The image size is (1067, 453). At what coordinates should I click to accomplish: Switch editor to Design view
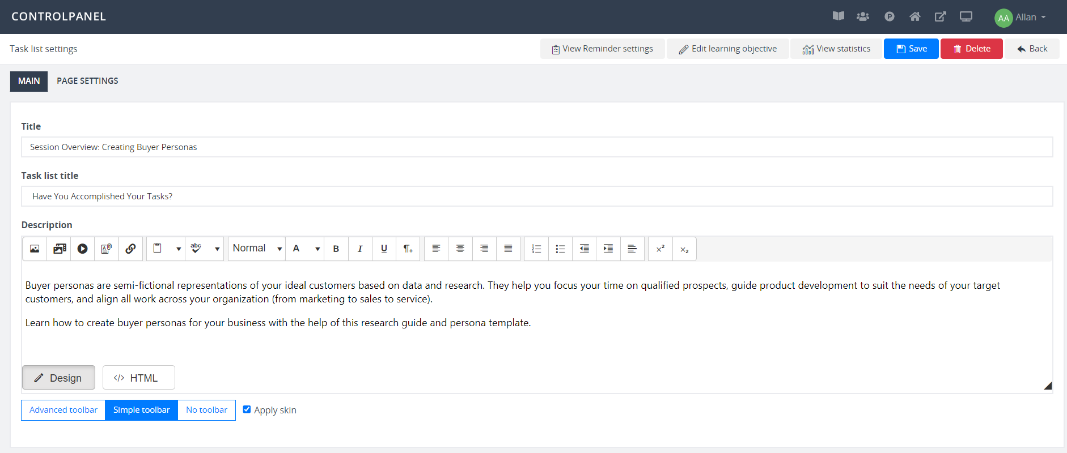[58, 378]
